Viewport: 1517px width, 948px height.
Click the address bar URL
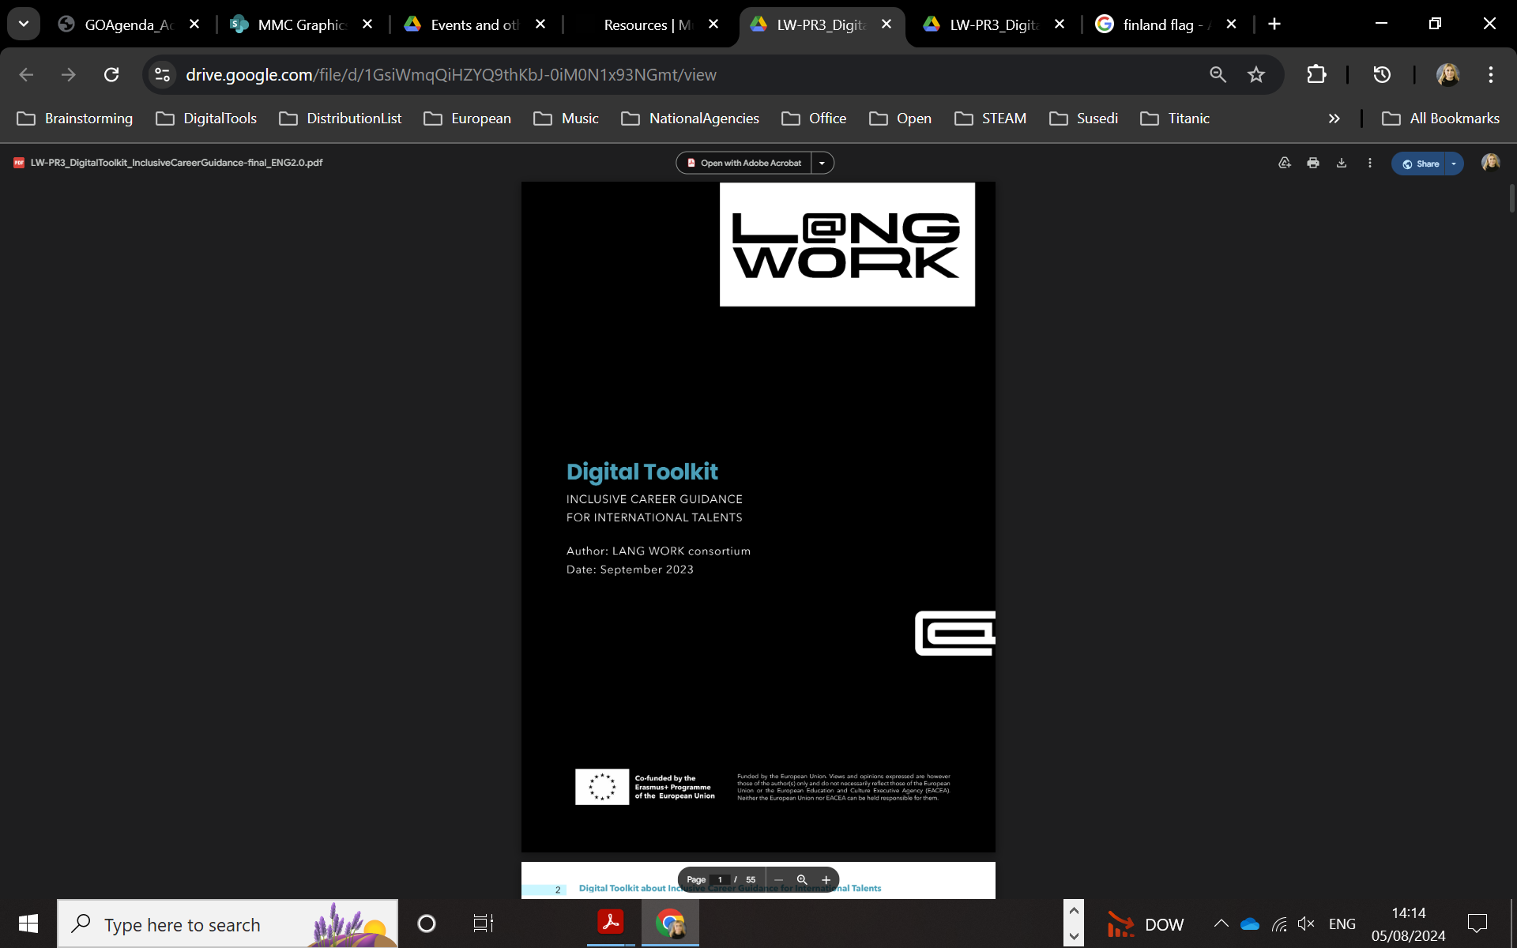point(450,74)
